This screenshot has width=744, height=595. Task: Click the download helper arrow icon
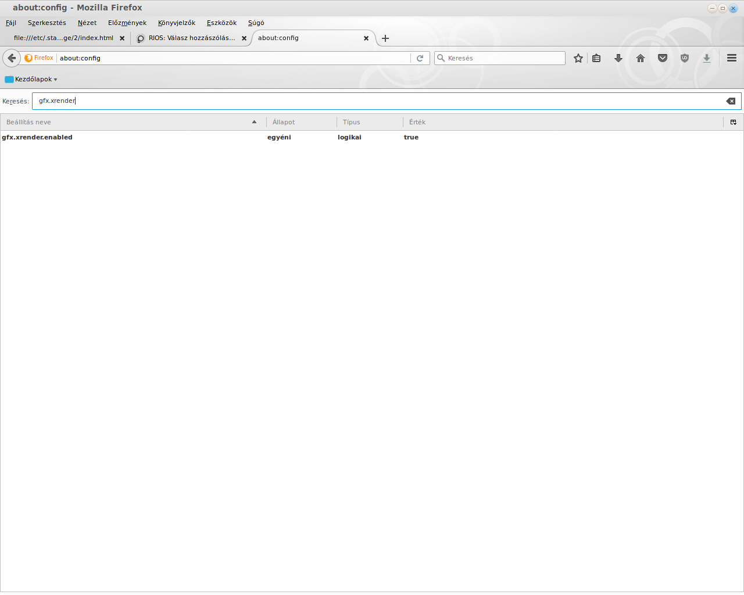click(707, 58)
